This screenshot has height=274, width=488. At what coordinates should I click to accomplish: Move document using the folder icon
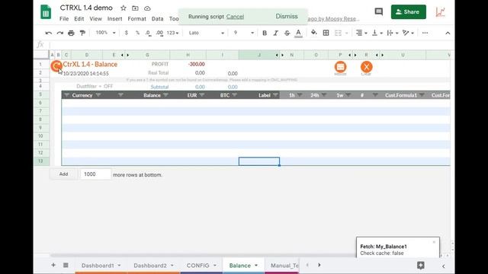(x=135, y=8)
